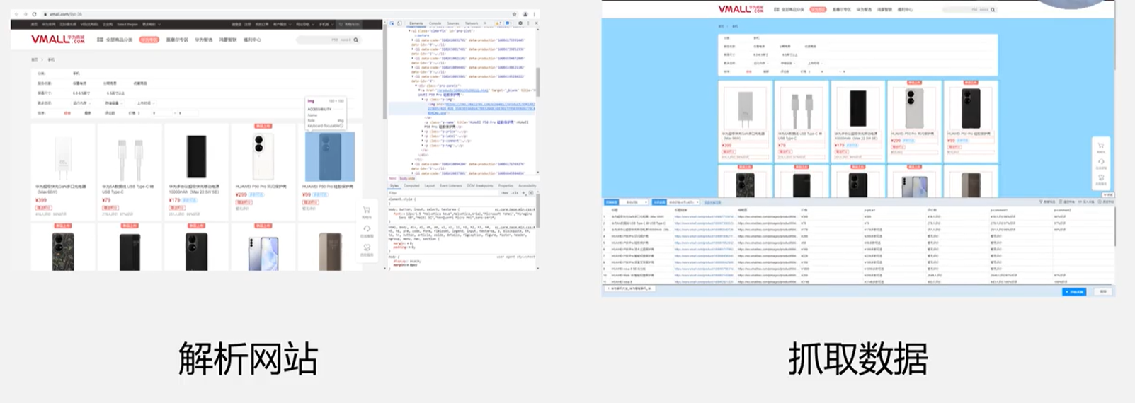The height and width of the screenshot is (403, 1135).
Task: Click shopping cart icon in left page sidebar
Action: (x=367, y=210)
